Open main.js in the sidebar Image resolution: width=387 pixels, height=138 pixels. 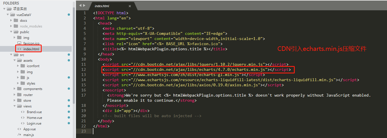[29, 135]
